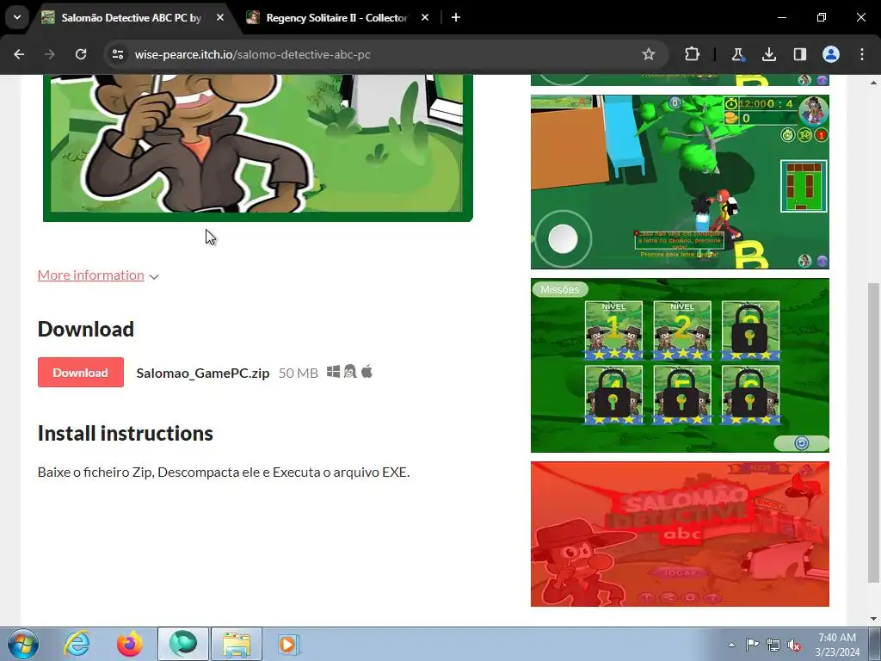The width and height of the screenshot is (881, 661).
Task: Launch Firefox from the taskbar
Action: click(x=130, y=644)
